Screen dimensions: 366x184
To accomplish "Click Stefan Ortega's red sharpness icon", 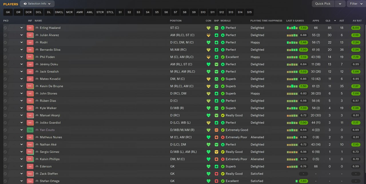I will click(x=216, y=181).
